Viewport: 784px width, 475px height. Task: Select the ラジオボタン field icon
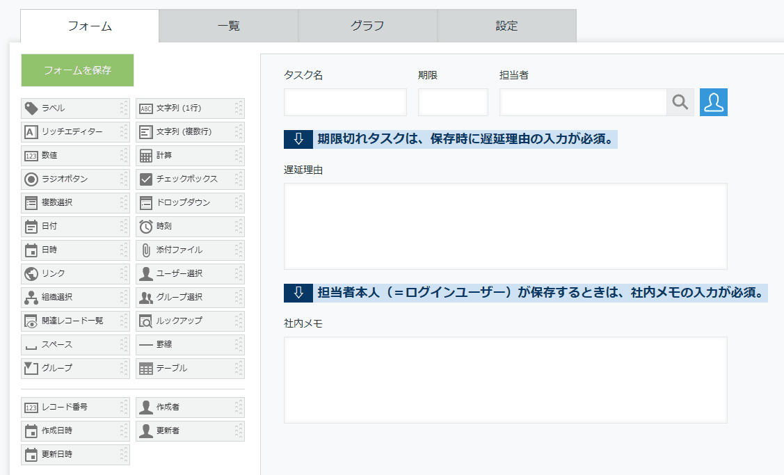click(x=31, y=179)
